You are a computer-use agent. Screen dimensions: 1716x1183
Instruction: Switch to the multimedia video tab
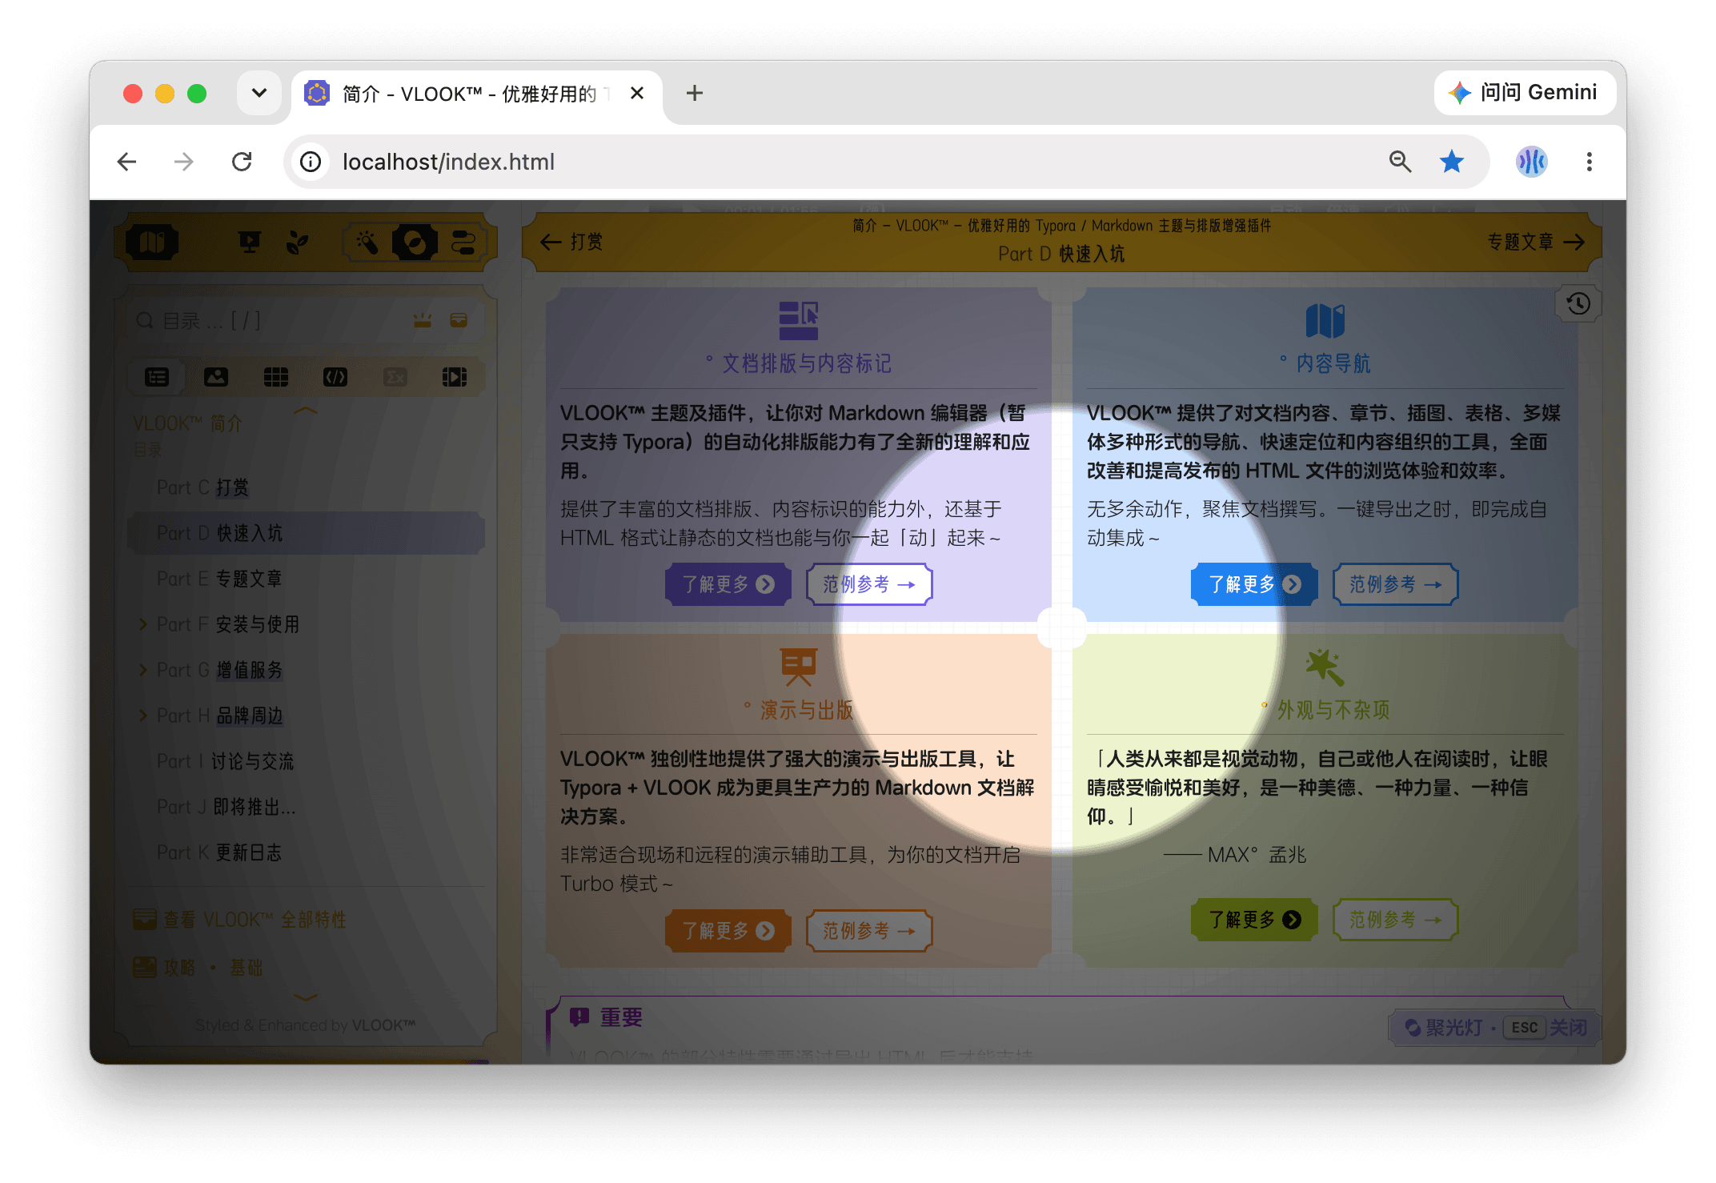455,377
